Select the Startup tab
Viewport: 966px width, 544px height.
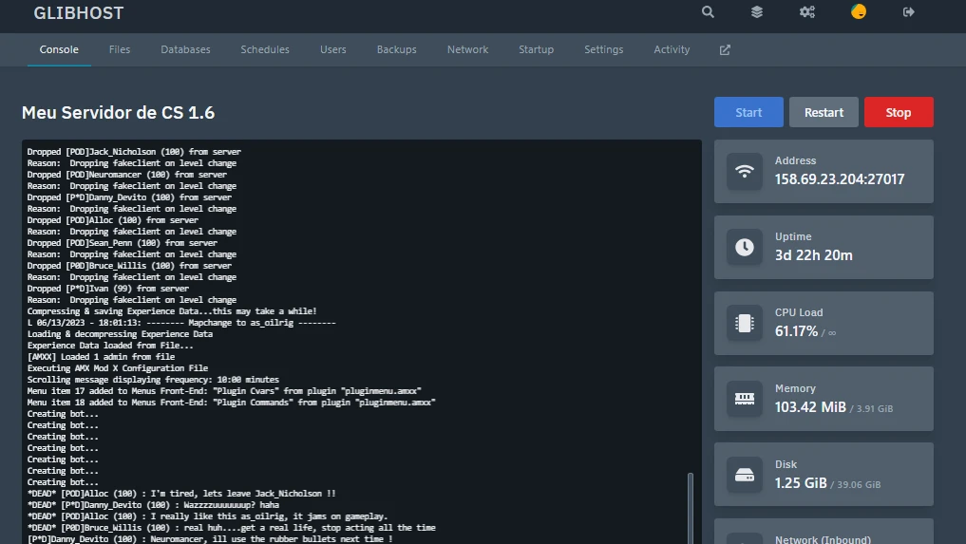click(536, 49)
